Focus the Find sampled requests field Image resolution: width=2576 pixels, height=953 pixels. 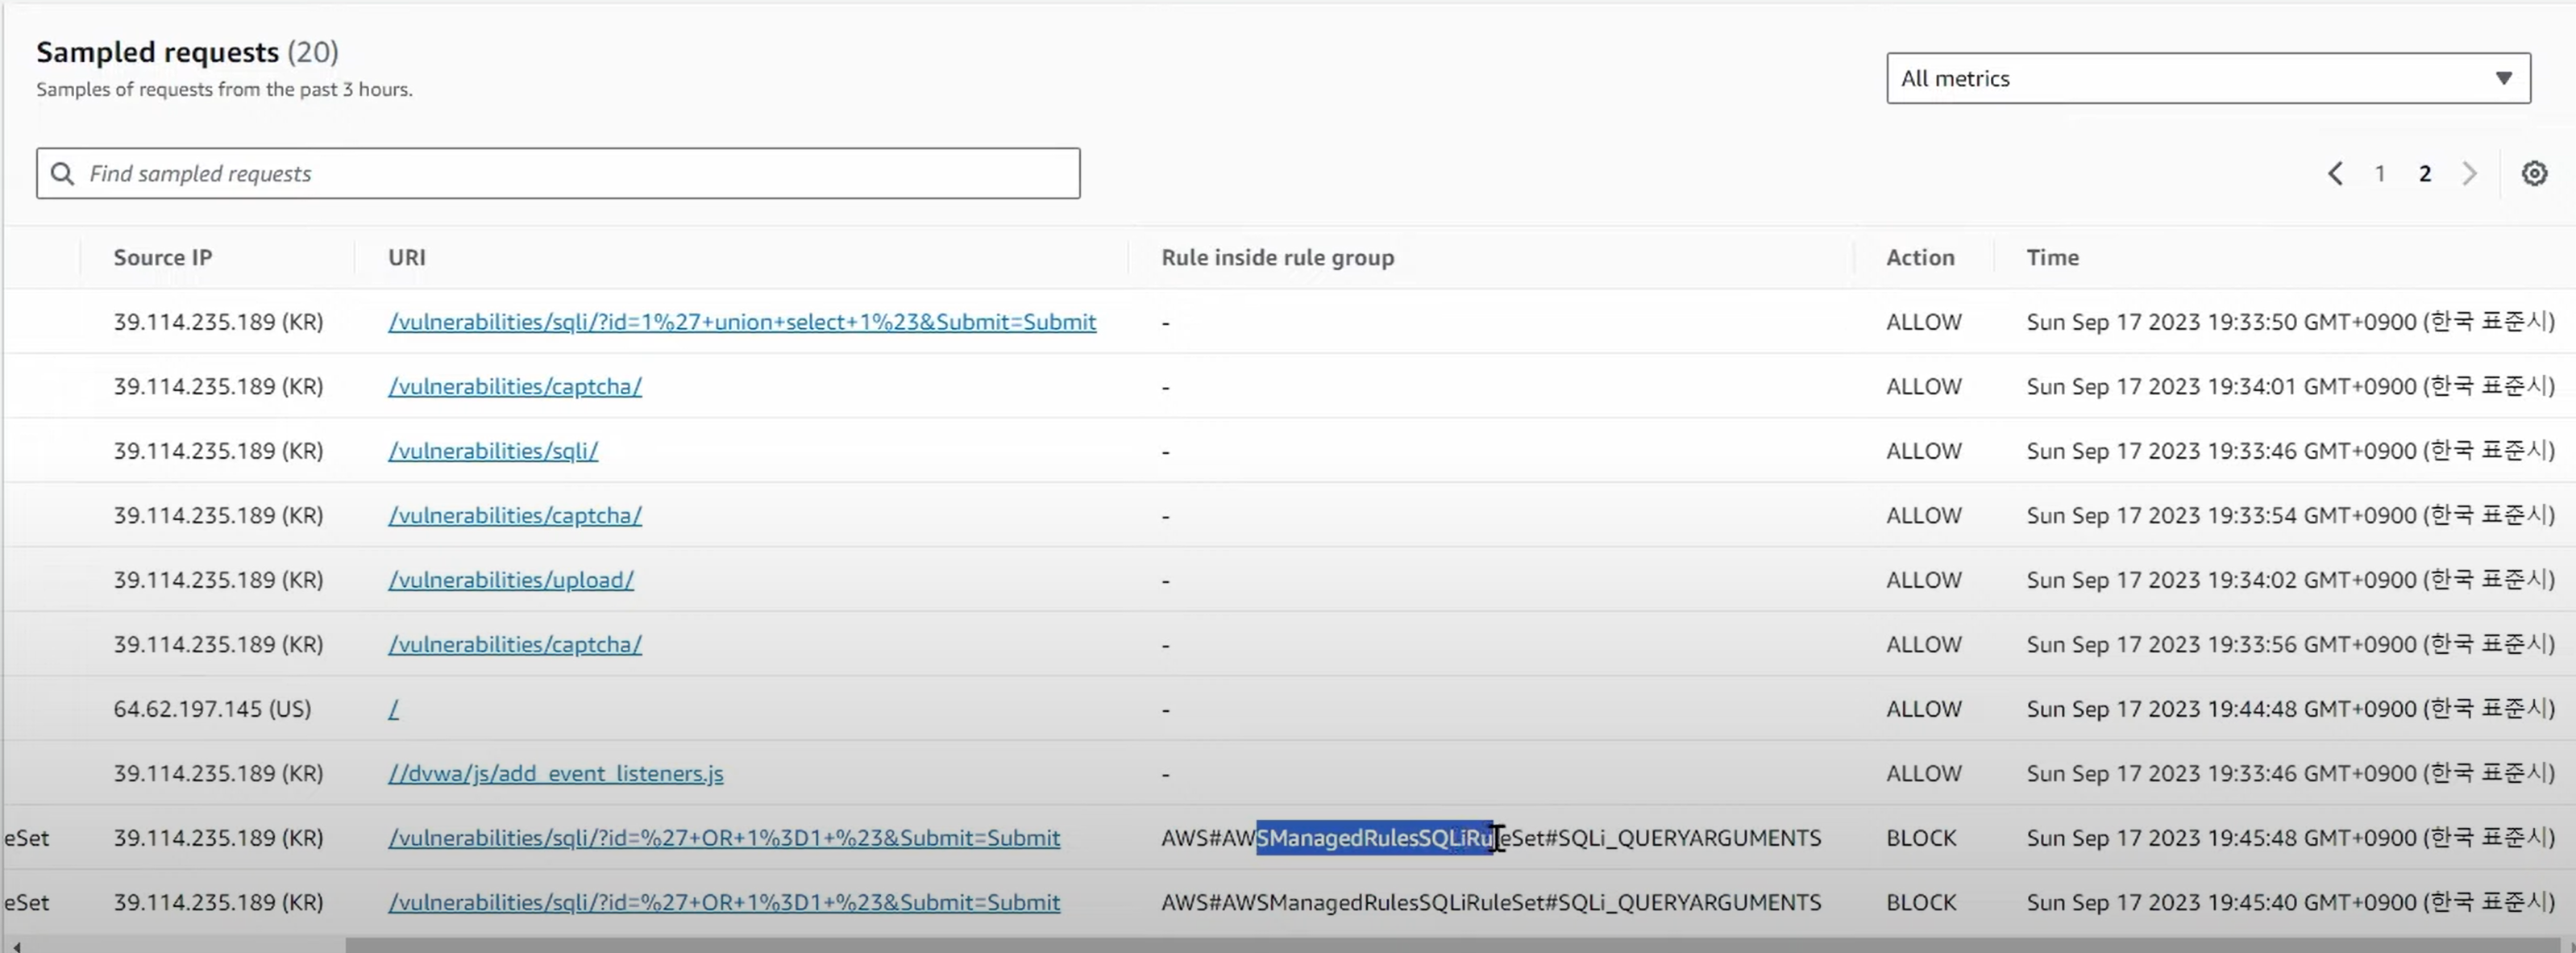point(580,174)
